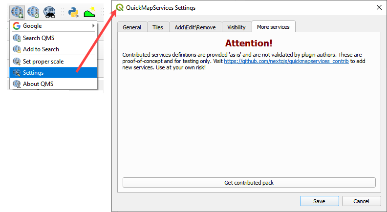Click the QGIS logo in dialog title bar
This screenshot has width=387, height=212.
click(120, 7)
